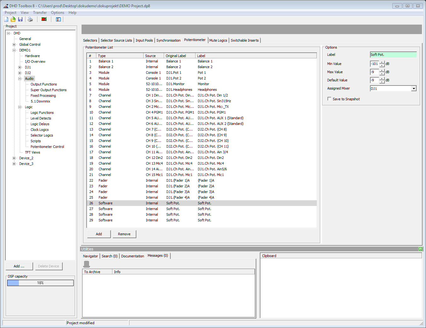Click the red-green circuit board toolbar icon
The image size is (426, 328).
click(44, 19)
